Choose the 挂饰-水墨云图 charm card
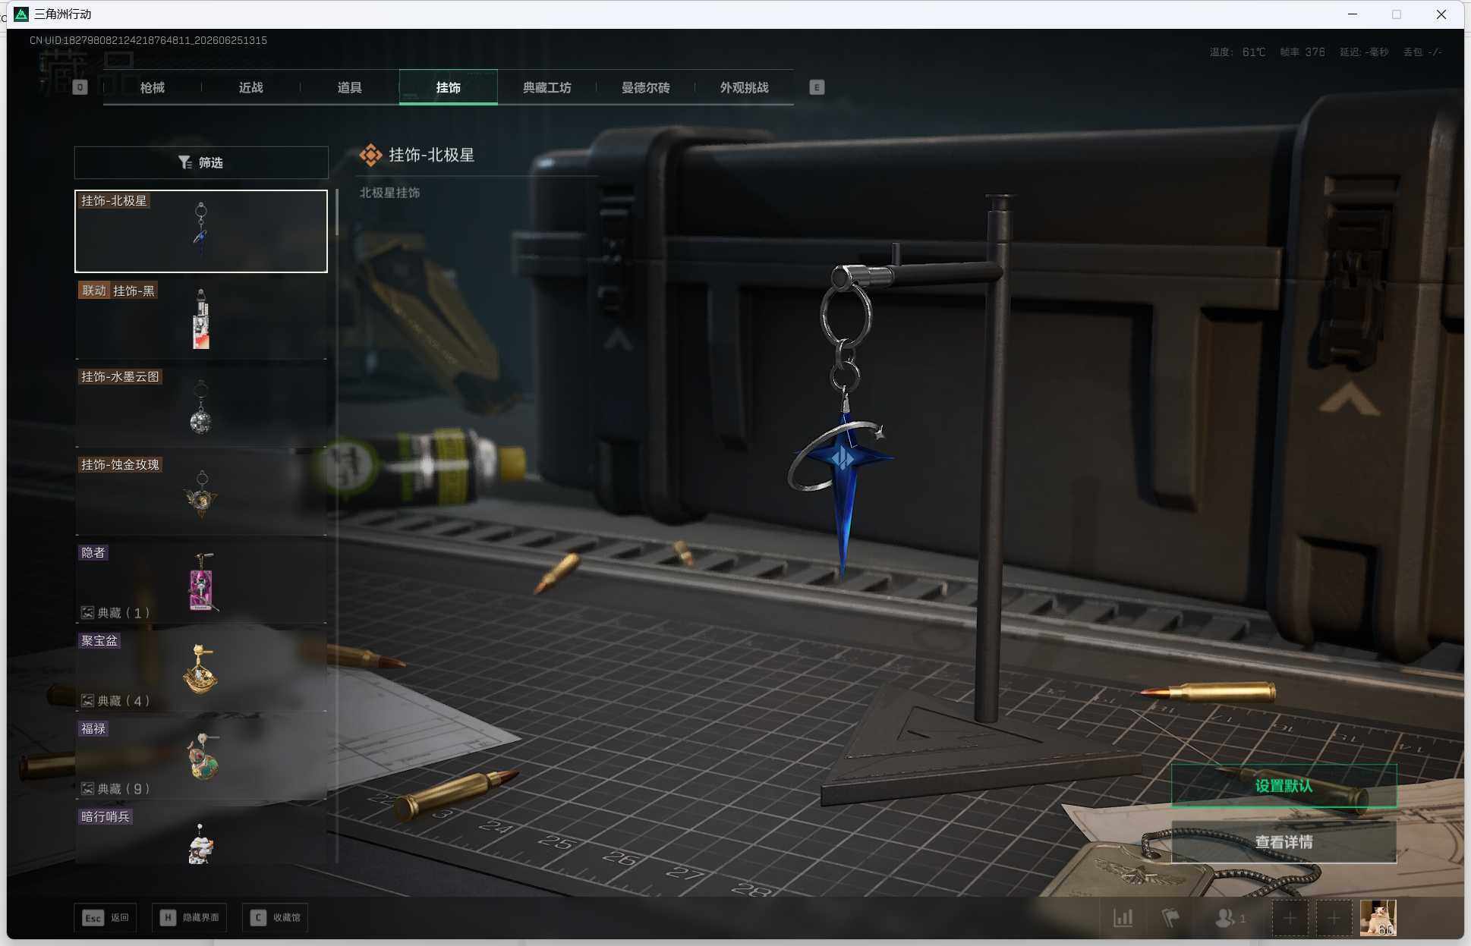The width and height of the screenshot is (1471, 946). pyautogui.click(x=201, y=407)
